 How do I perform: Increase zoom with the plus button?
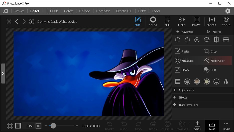coord(77,126)
